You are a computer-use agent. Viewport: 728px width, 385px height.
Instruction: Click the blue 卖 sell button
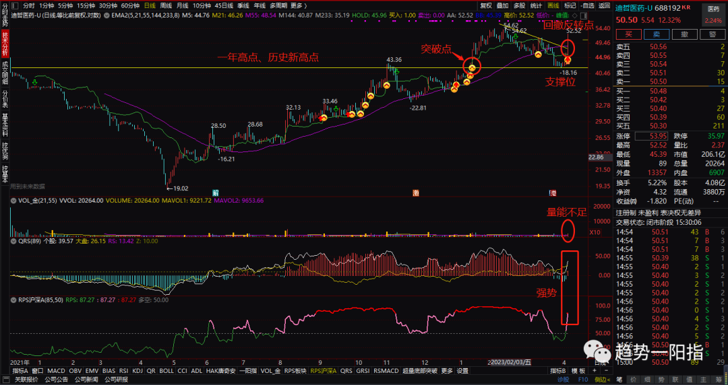coord(657,34)
